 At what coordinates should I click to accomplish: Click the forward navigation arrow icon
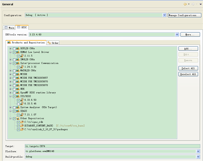(x=193, y=4)
